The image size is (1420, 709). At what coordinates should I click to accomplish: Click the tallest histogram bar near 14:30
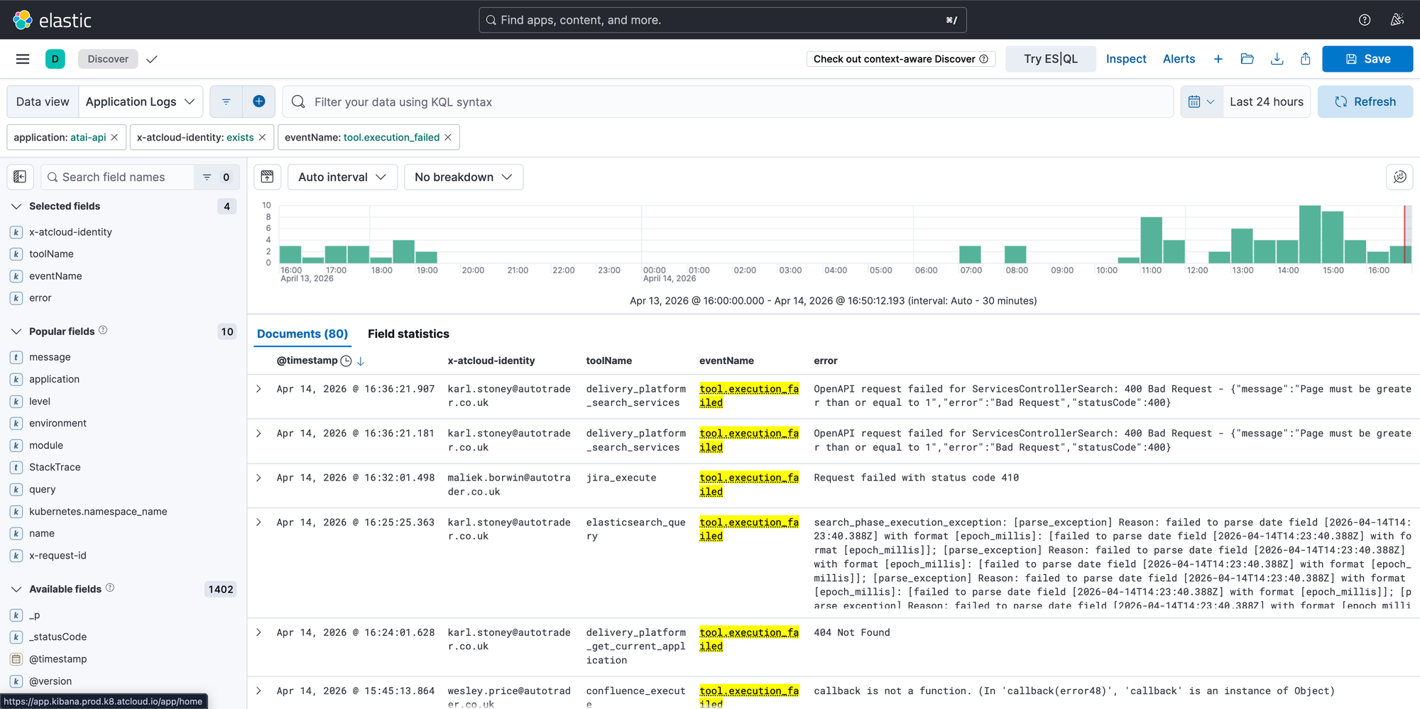(x=1309, y=234)
